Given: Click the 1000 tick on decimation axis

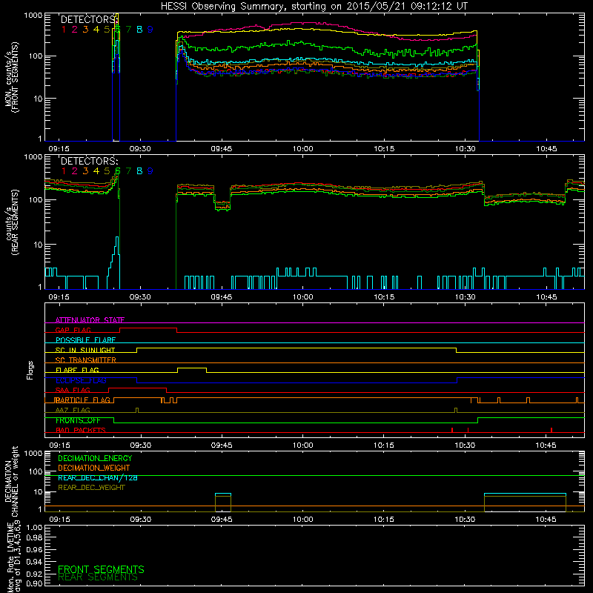Looking at the screenshot, I should (33, 454).
